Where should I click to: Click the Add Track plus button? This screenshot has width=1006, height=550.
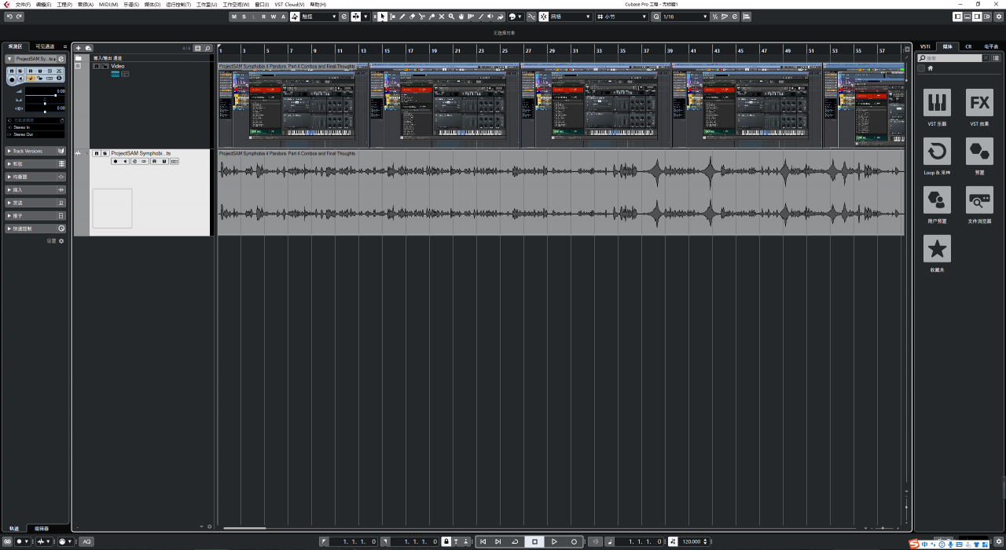point(78,48)
